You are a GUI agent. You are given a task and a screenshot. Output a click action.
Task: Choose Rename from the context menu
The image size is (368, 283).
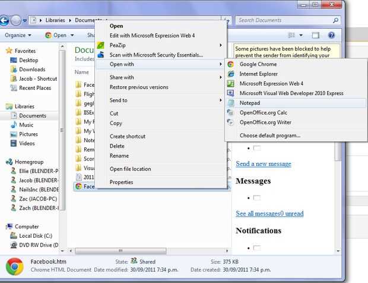[119, 156]
